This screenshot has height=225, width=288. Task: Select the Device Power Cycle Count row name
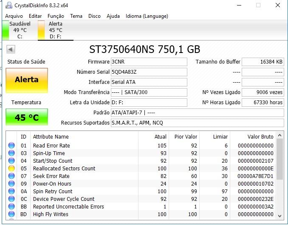click(64, 199)
